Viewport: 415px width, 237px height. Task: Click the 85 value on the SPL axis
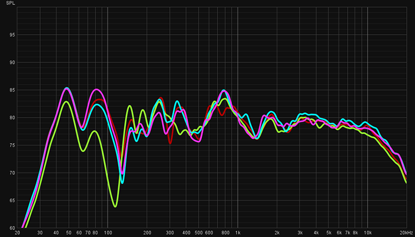12,90
